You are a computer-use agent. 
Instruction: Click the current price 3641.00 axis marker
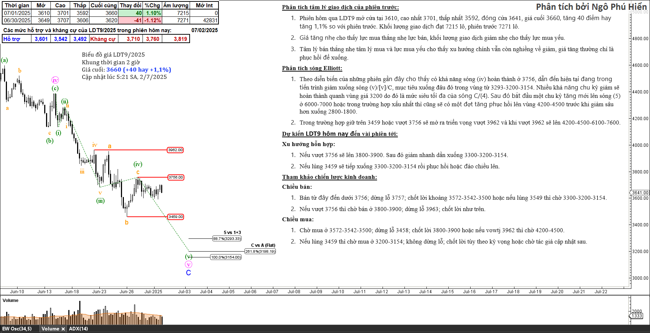click(x=640, y=193)
